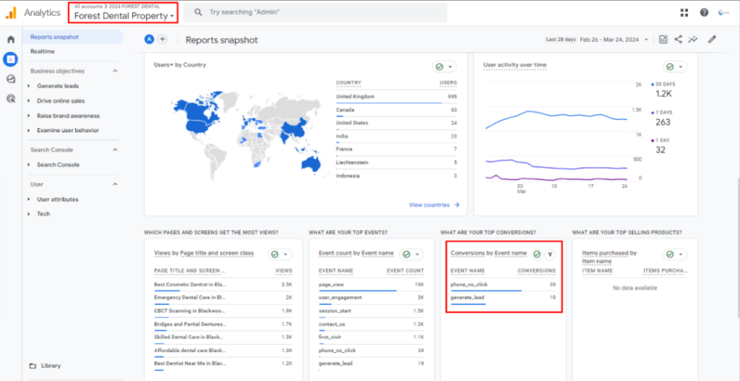
Task: Open the Insights sparkline icon
Action: tap(693, 40)
